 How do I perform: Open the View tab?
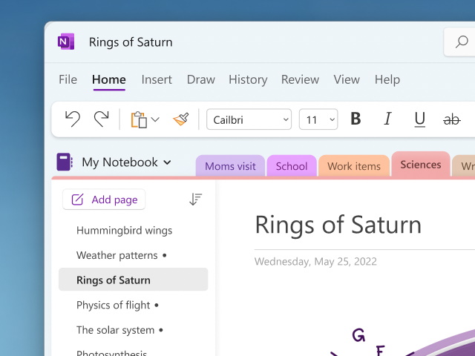click(x=347, y=79)
